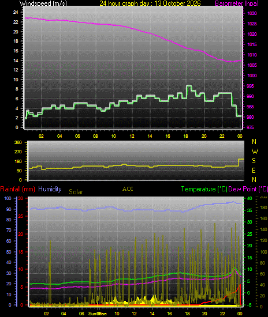This screenshot has width=268, height=317.
Task: Click barometer axis value 995
Action: 250,86
